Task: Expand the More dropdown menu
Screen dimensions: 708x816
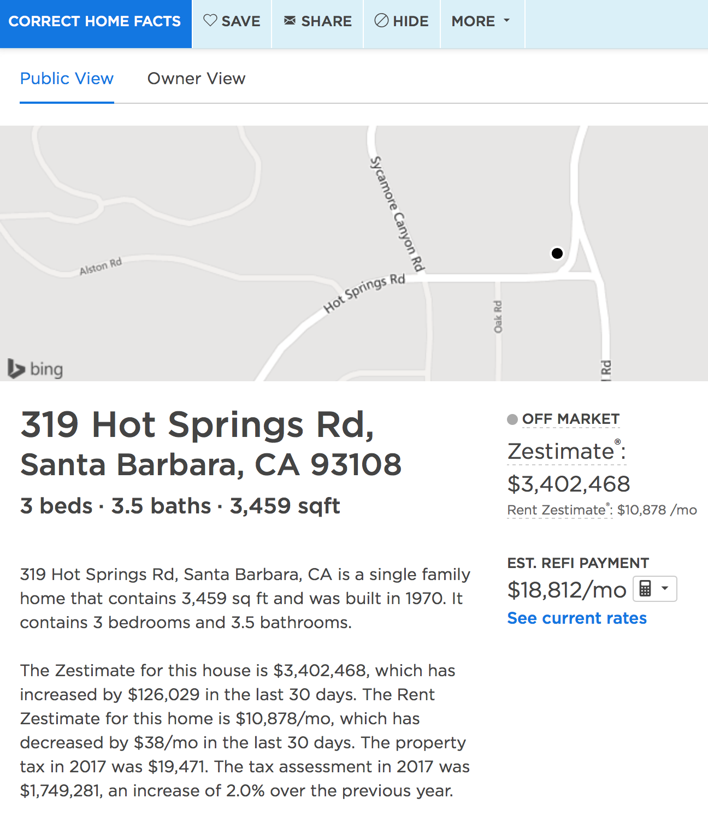Action: click(x=481, y=21)
